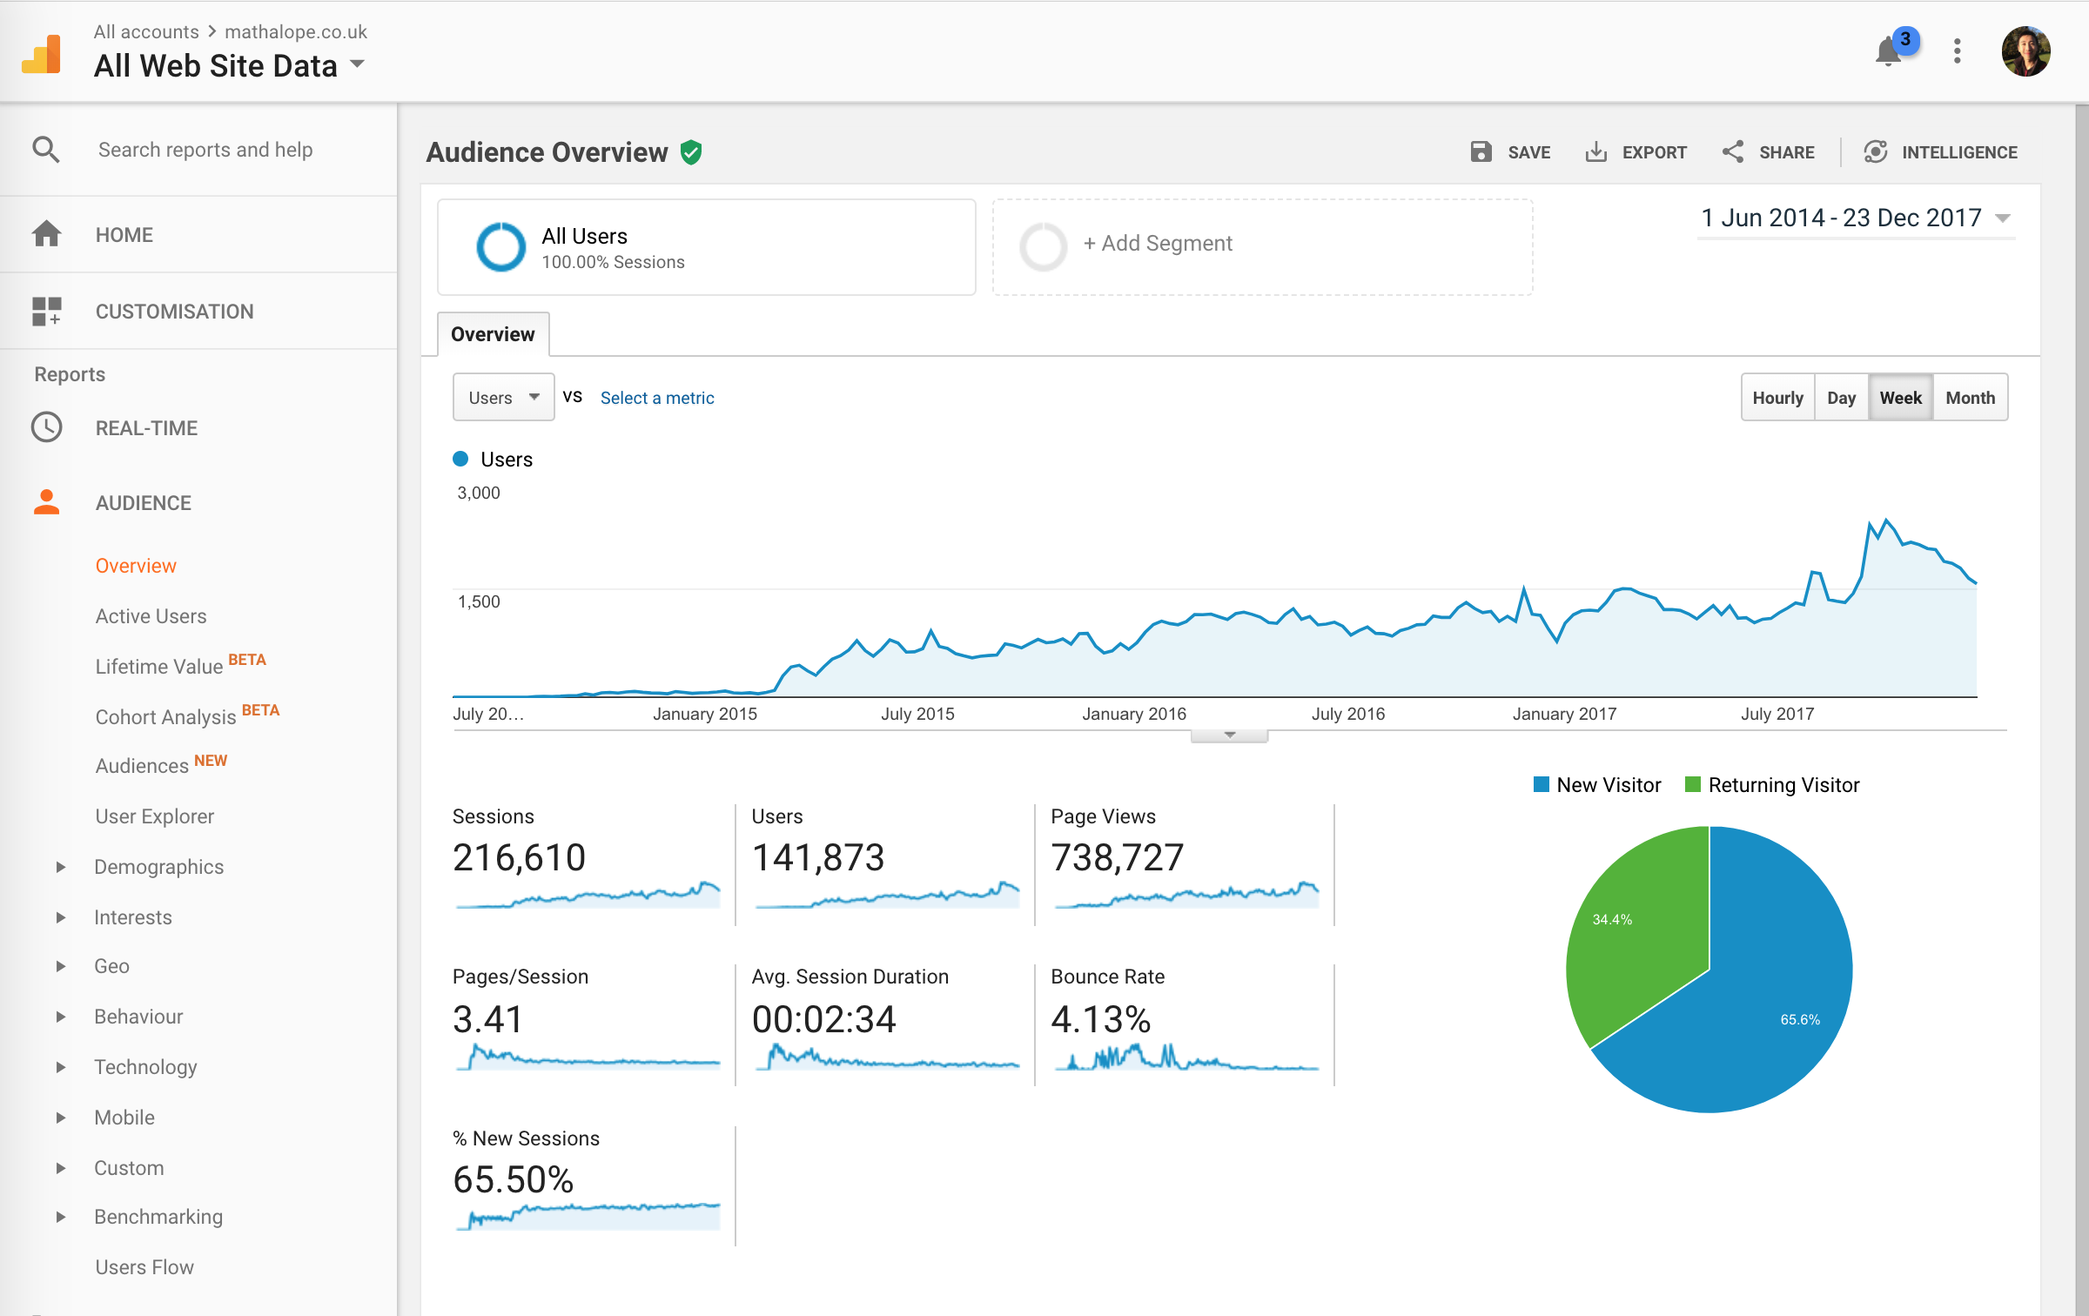Open Active Users report in sidebar
Screen dimensions: 2089x1316
coord(151,616)
